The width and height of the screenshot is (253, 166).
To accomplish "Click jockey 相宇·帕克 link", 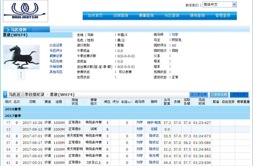I will pyautogui.click(x=154, y=123).
